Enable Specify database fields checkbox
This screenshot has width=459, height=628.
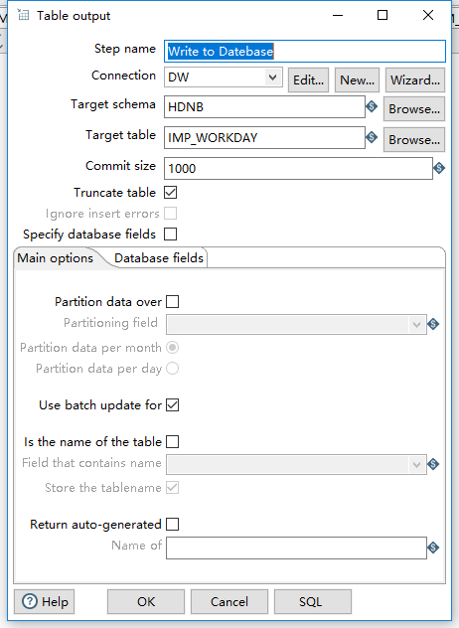click(x=170, y=235)
